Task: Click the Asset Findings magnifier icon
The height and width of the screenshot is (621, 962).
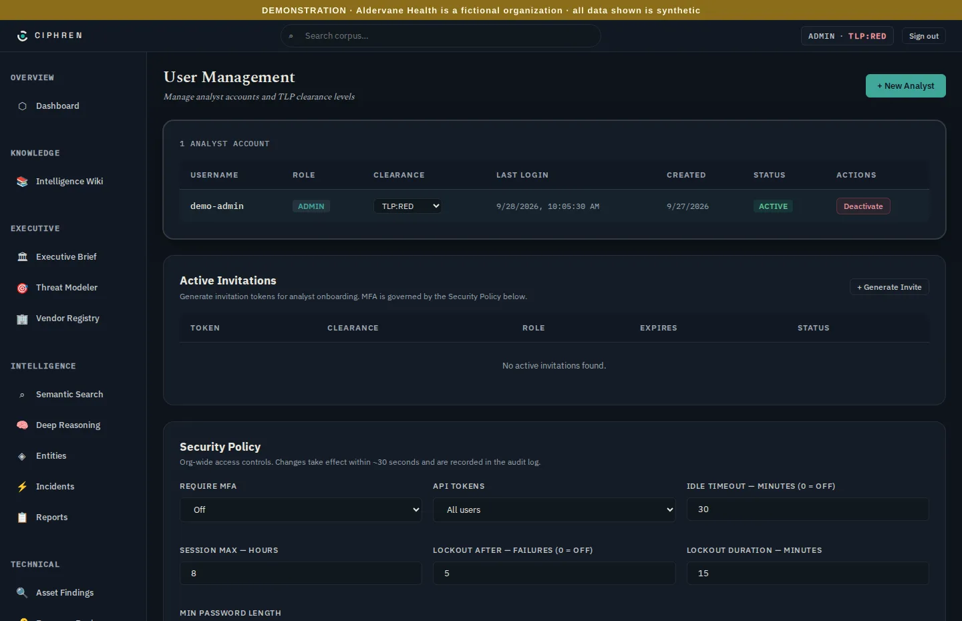Action: point(22,593)
